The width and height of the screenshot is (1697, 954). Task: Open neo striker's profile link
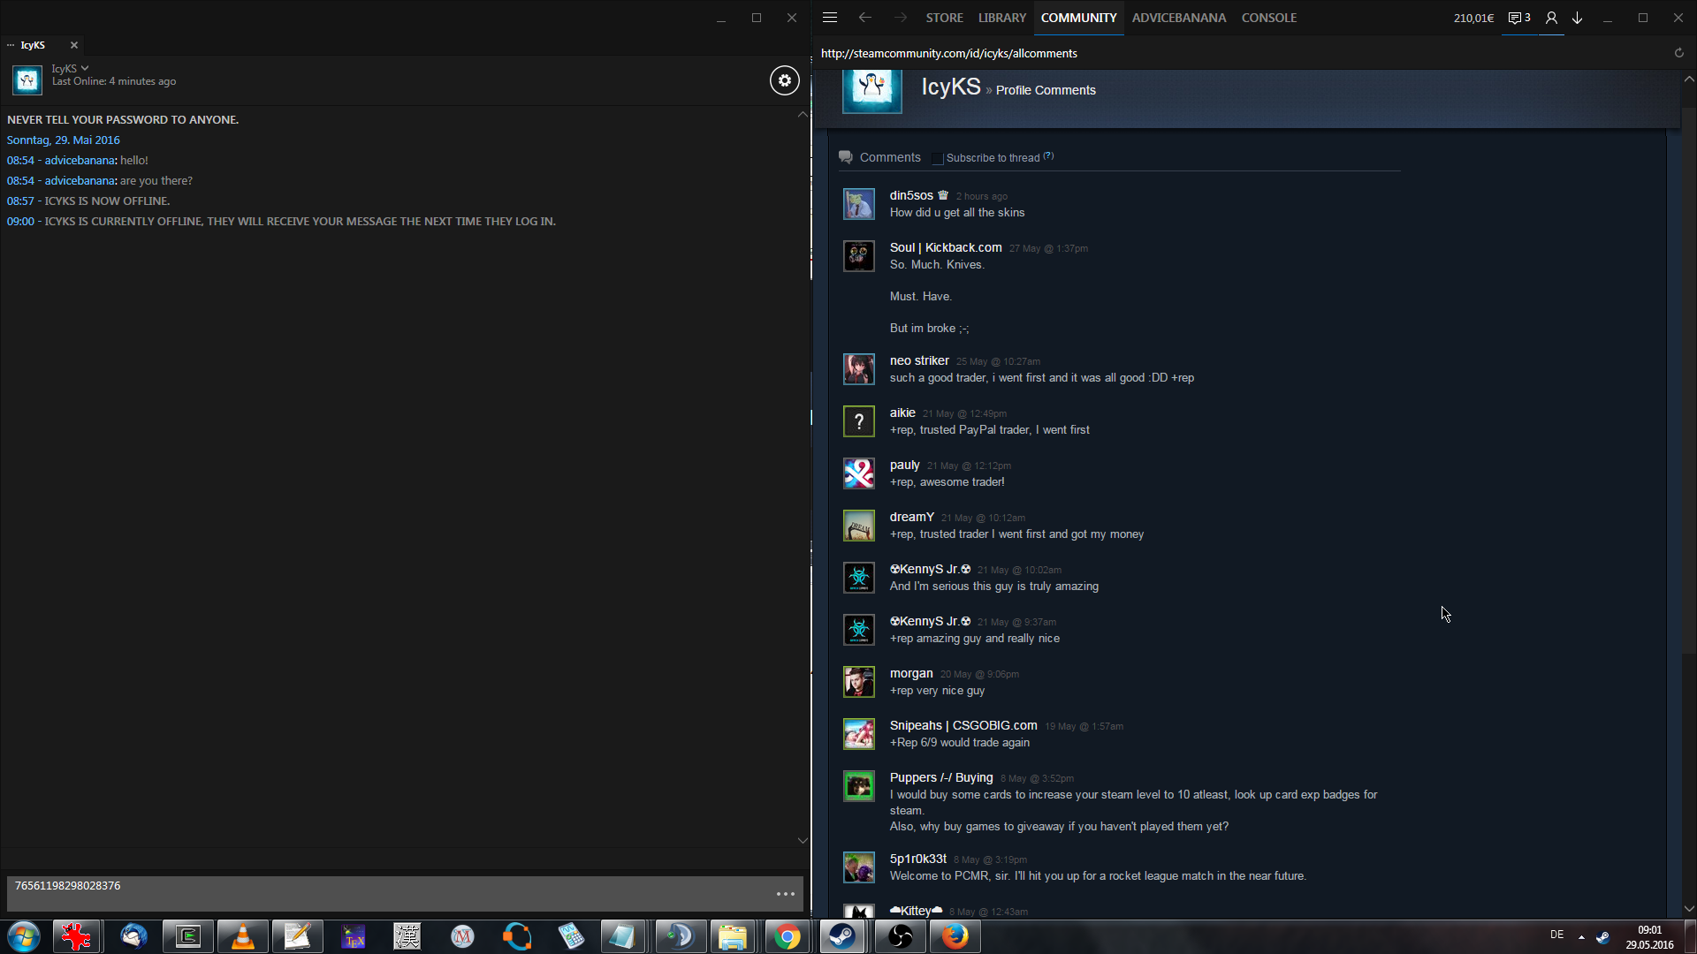[918, 360]
